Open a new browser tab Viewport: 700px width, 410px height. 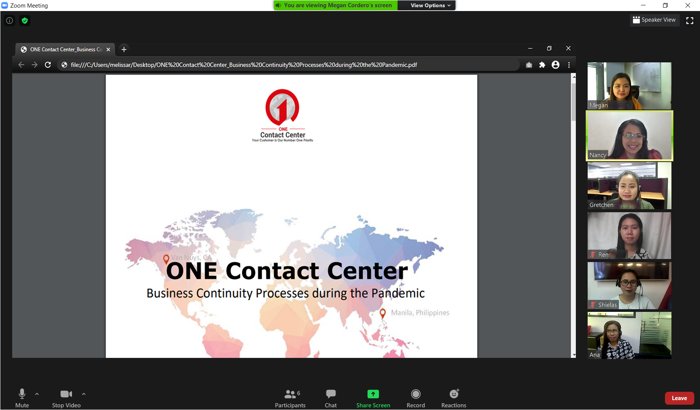[124, 49]
